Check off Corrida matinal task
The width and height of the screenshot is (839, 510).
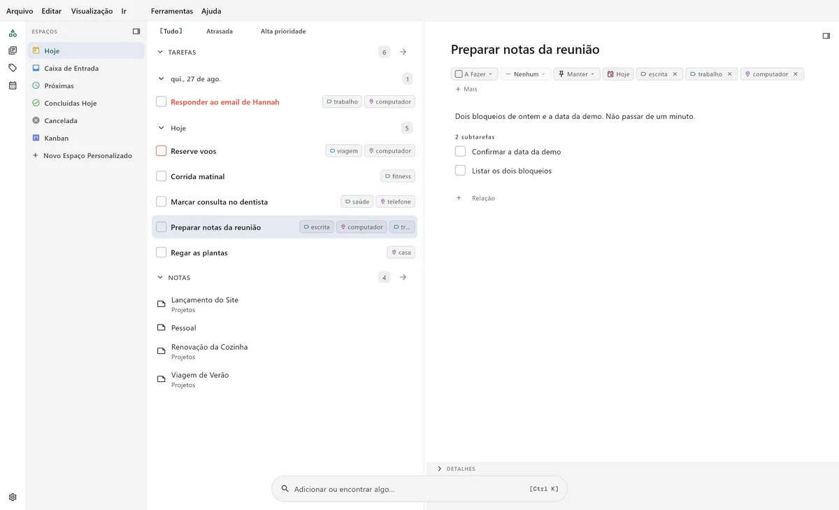pos(162,176)
